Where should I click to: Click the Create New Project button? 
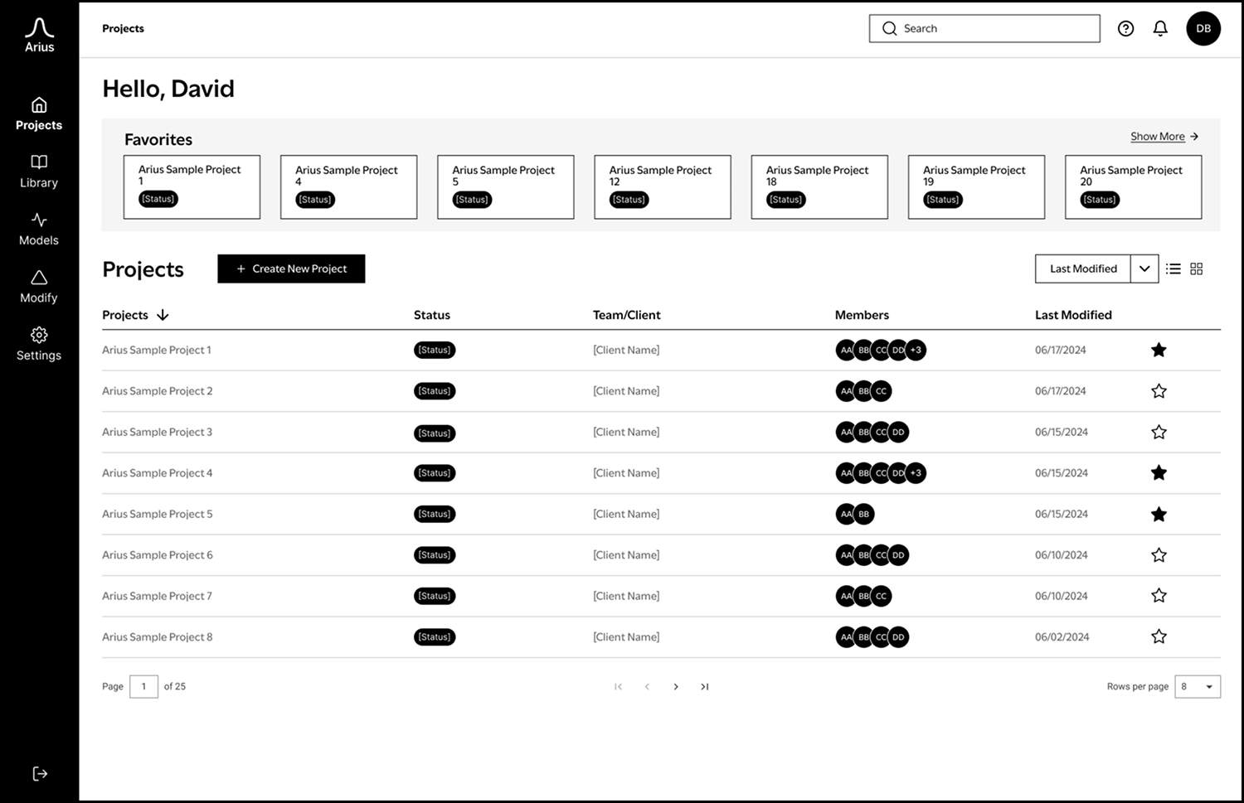pyautogui.click(x=291, y=268)
